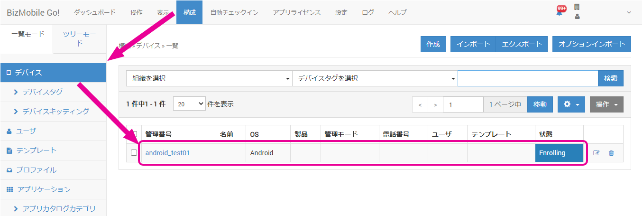Open the gear settings dropdown button
Viewport: 643px width, 216px height.
pos(571,104)
